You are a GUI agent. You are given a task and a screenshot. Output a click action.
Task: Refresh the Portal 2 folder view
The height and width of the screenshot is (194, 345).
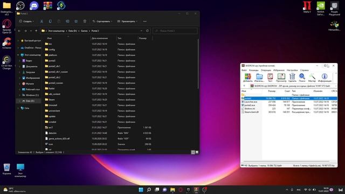coord(147,31)
